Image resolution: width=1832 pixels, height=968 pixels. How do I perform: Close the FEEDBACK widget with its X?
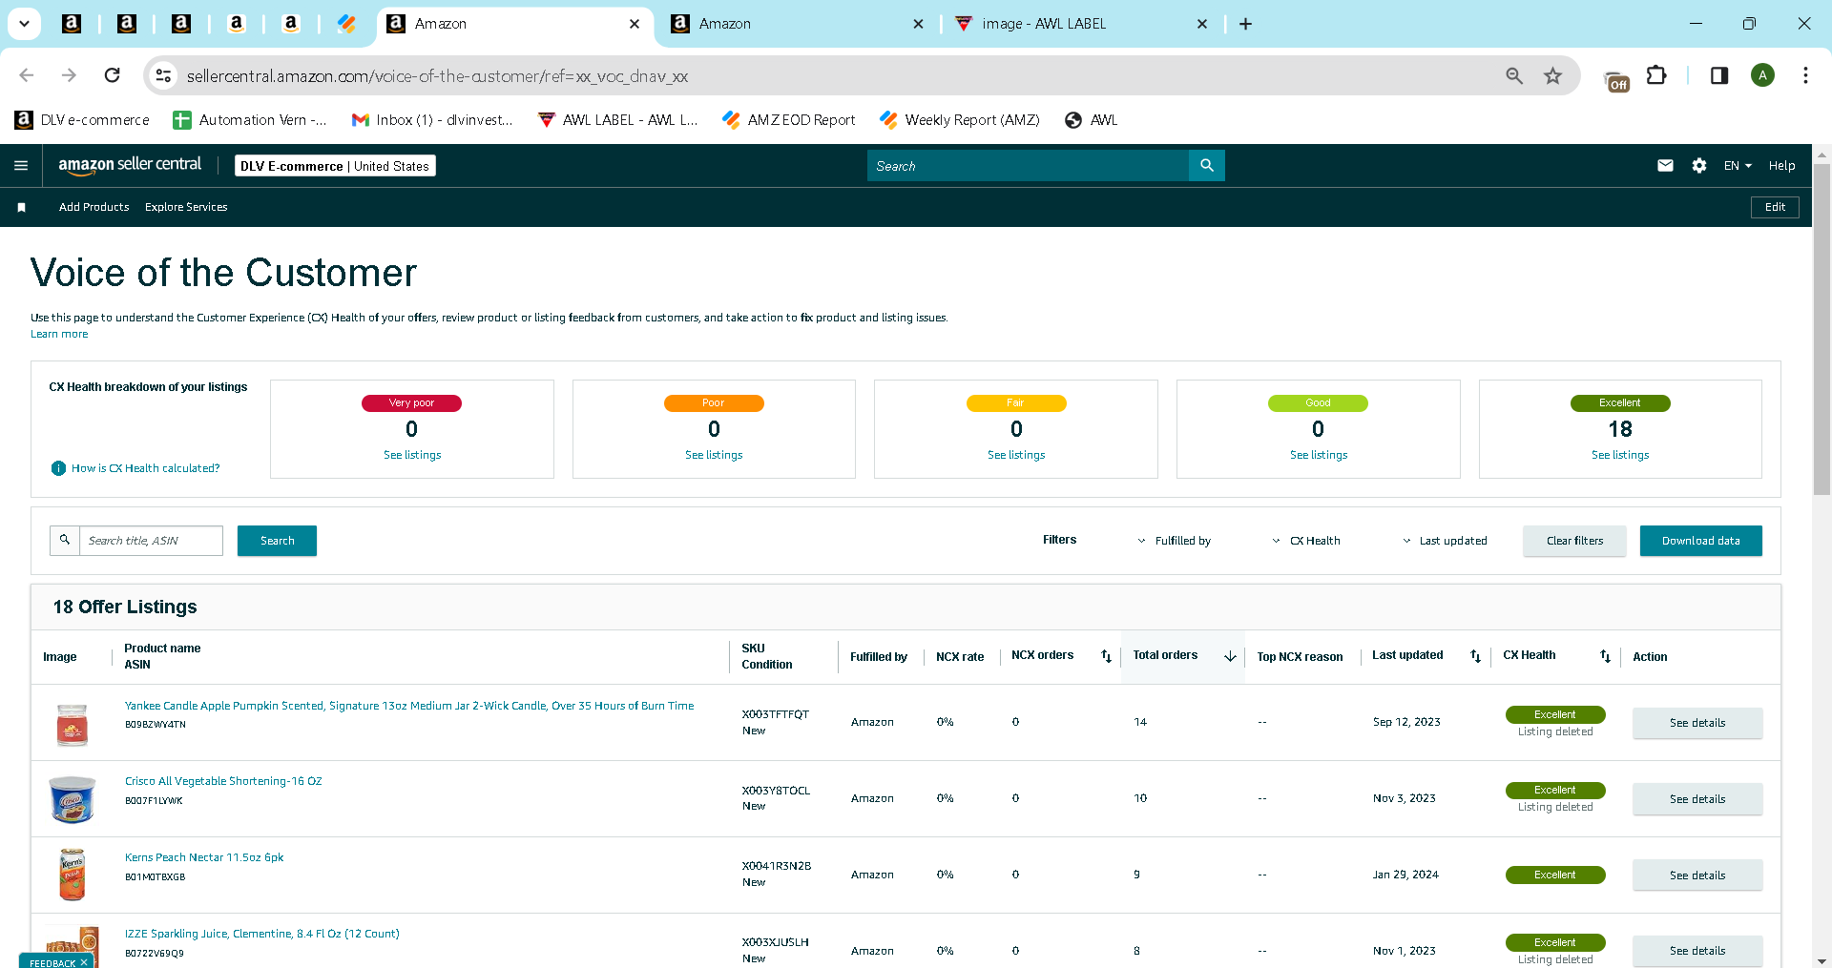pyautogui.click(x=84, y=962)
